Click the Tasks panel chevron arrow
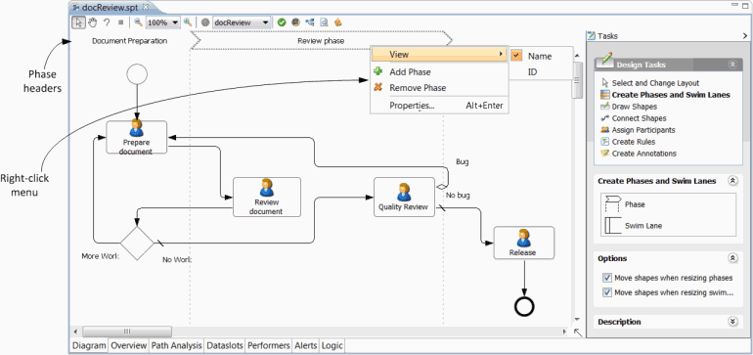Viewport: 753px width, 355px height. click(745, 35)
